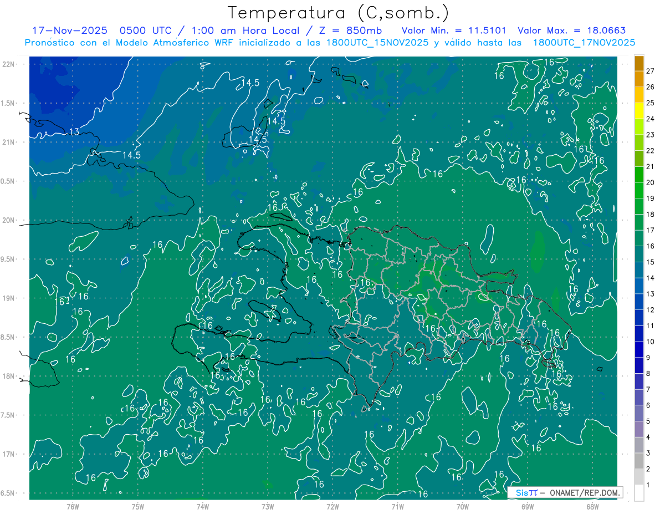This screenshot has height=514, width=665.
Task: Click the colorbar tick label 25
Action: click(x=651, y=103)
